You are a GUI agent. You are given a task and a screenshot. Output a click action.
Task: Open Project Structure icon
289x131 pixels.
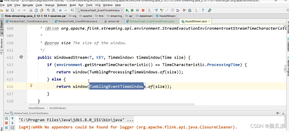[x=190, y=11]
